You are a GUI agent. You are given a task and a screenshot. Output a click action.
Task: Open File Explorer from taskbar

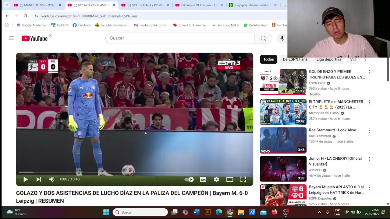241,212
